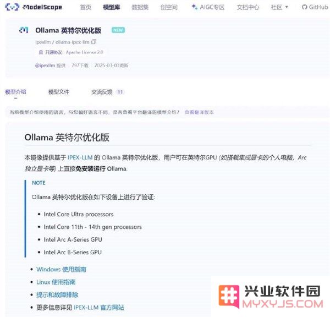Click Intel Core Ultra processors list item
This screenshot has width=330, height=317.
pos(79,215)
